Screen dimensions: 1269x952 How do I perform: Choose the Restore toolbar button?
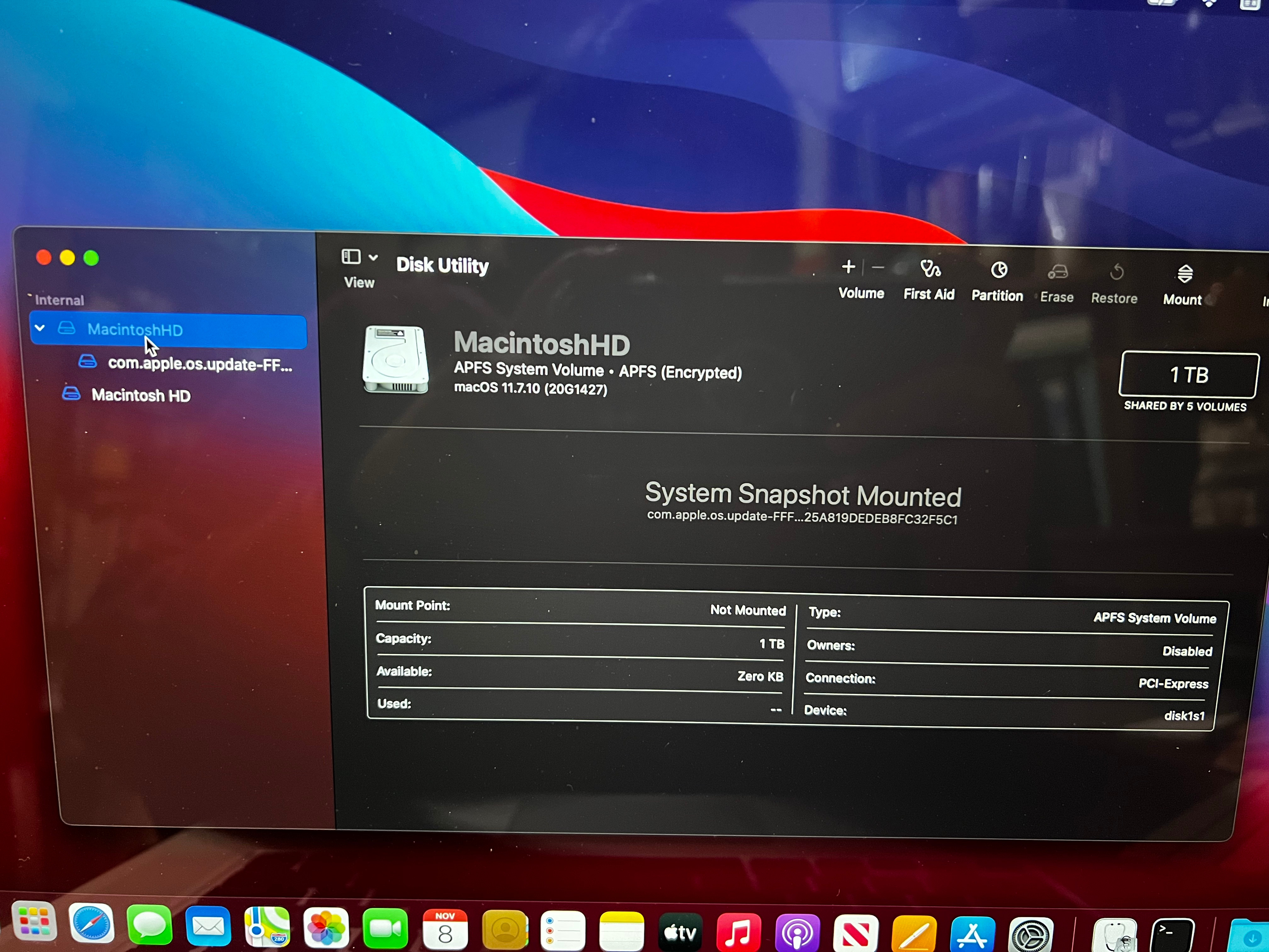[x=1114, y=284]
